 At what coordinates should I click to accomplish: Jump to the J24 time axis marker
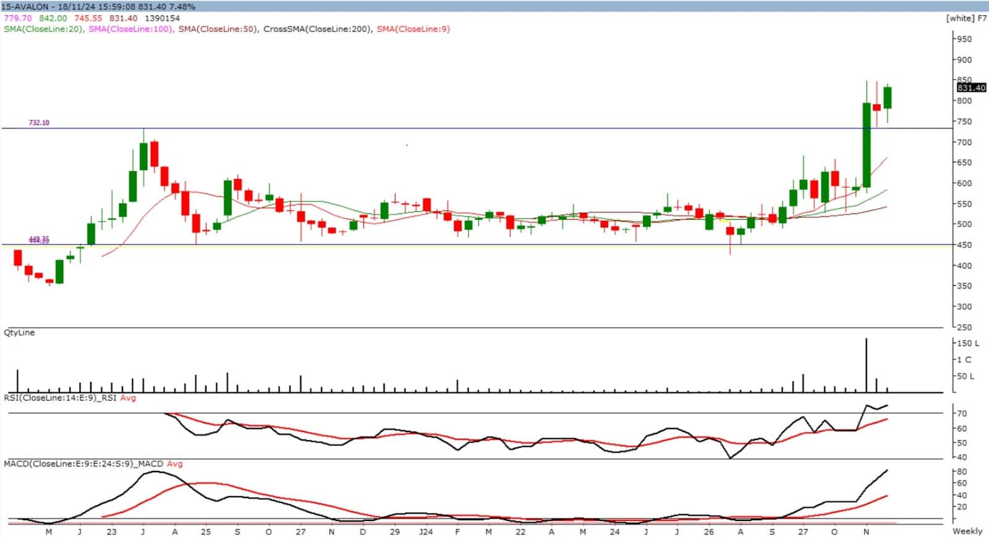(425, 531)
